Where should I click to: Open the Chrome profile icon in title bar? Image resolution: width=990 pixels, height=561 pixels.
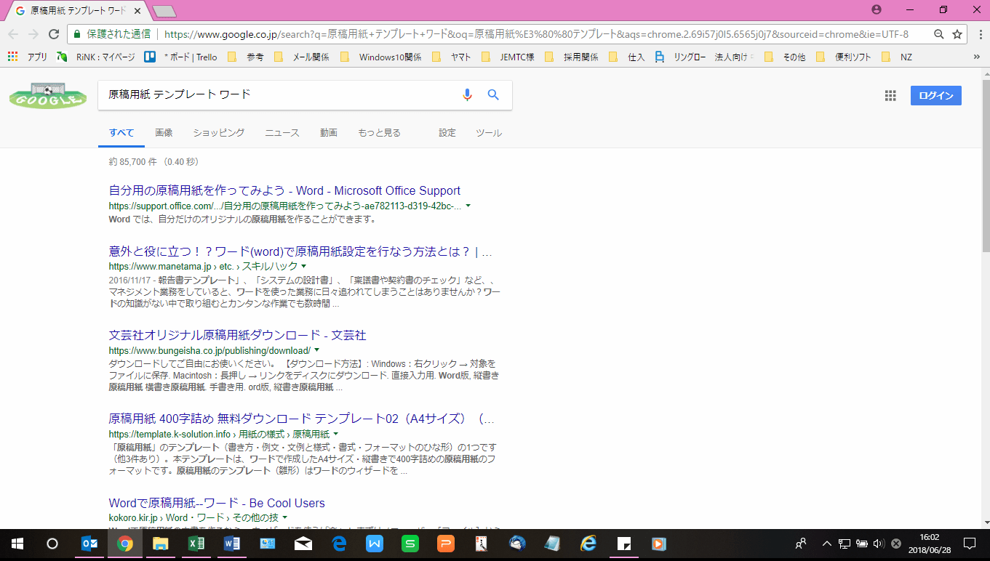[x=877, y=9]
